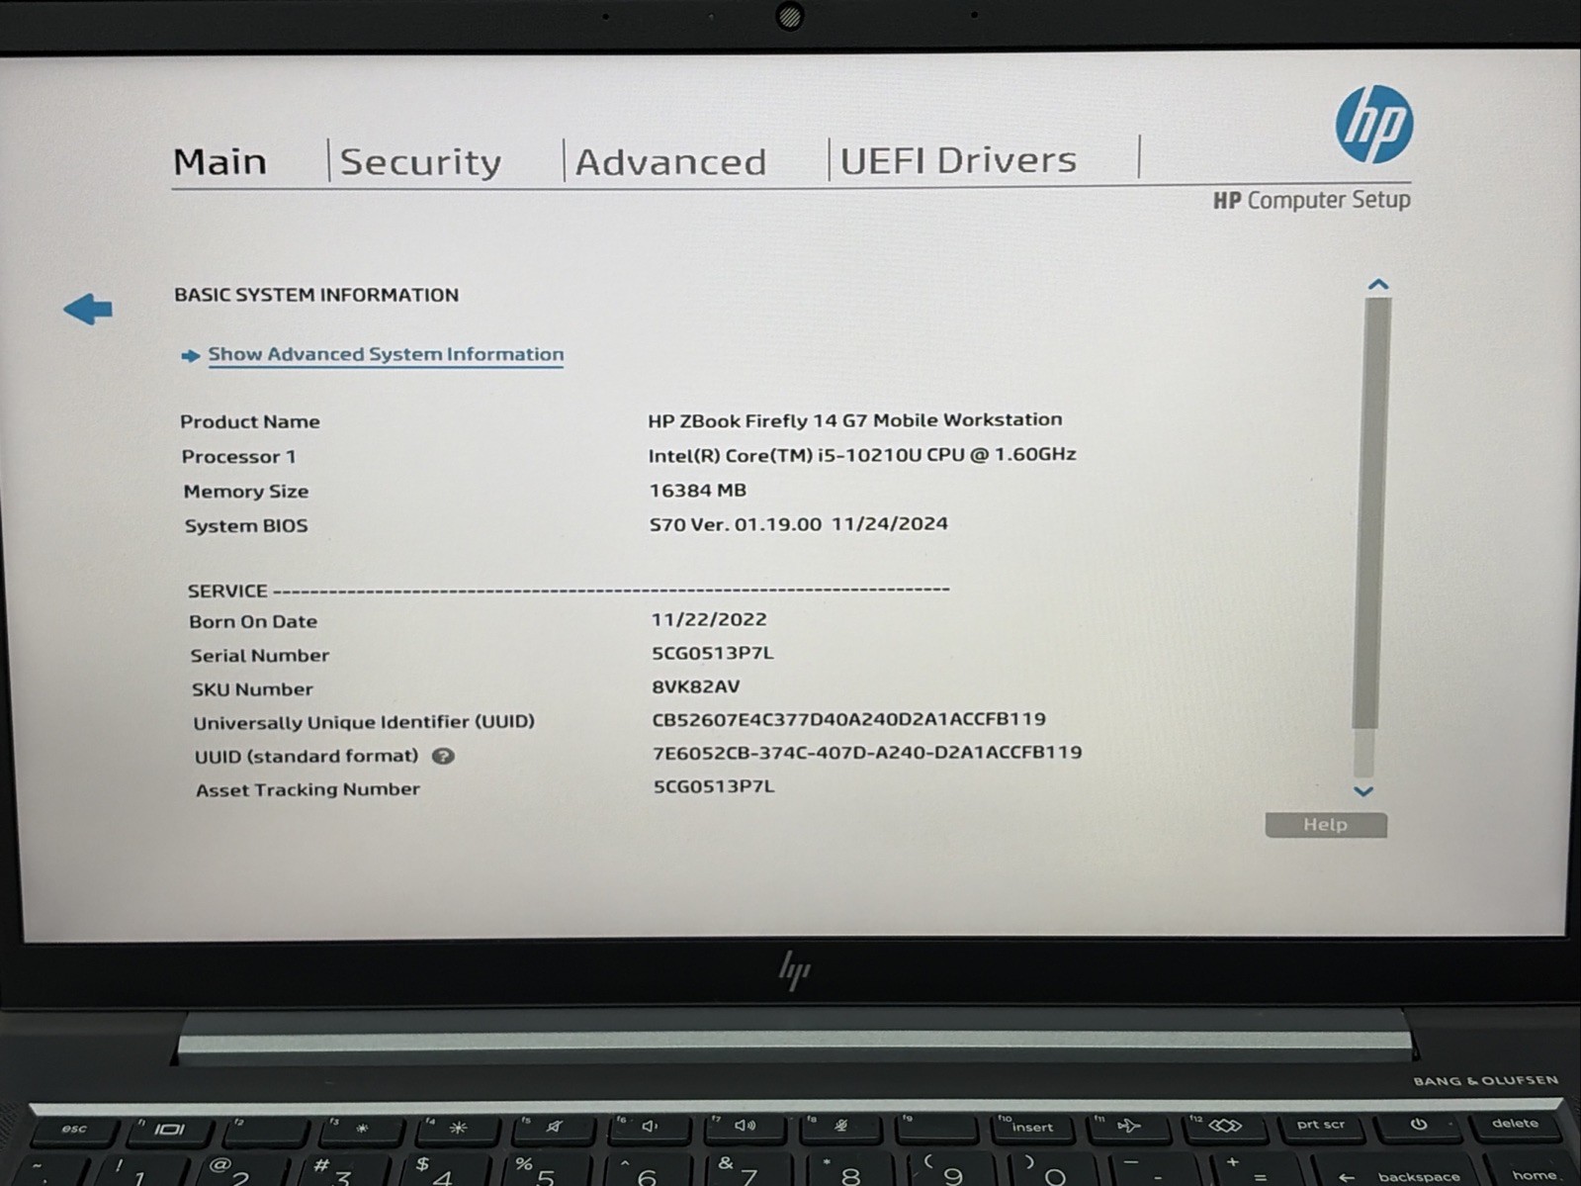This screenshot has height=1186, width=1581.
Task: Click the vertical scrollbar thumb
Action: tap(1373, 512)
